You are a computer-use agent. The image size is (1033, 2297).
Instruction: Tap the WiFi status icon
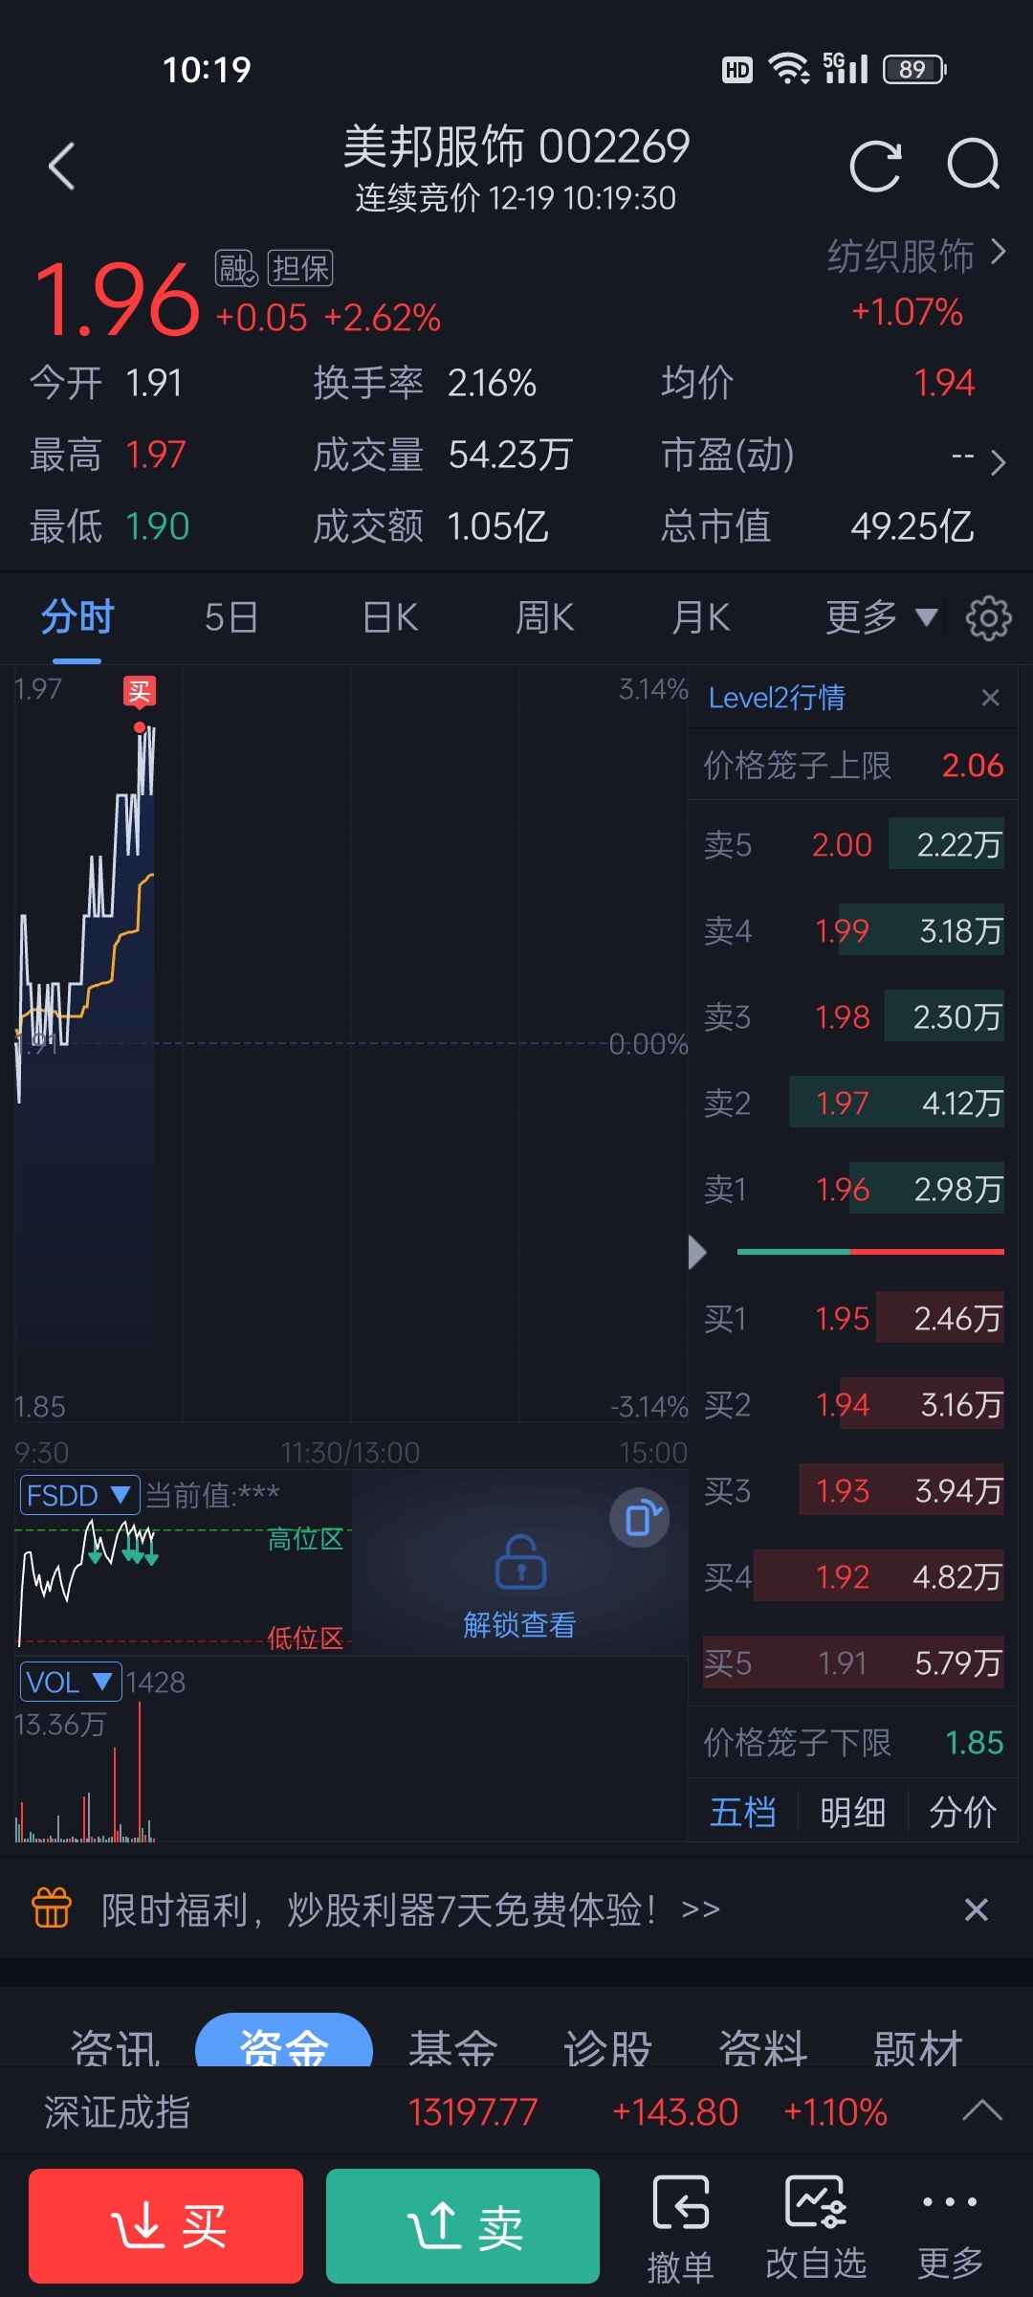[x=789, y=69]
